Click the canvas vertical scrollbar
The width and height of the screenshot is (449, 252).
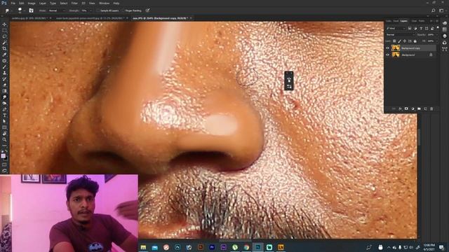pos(419,137)
